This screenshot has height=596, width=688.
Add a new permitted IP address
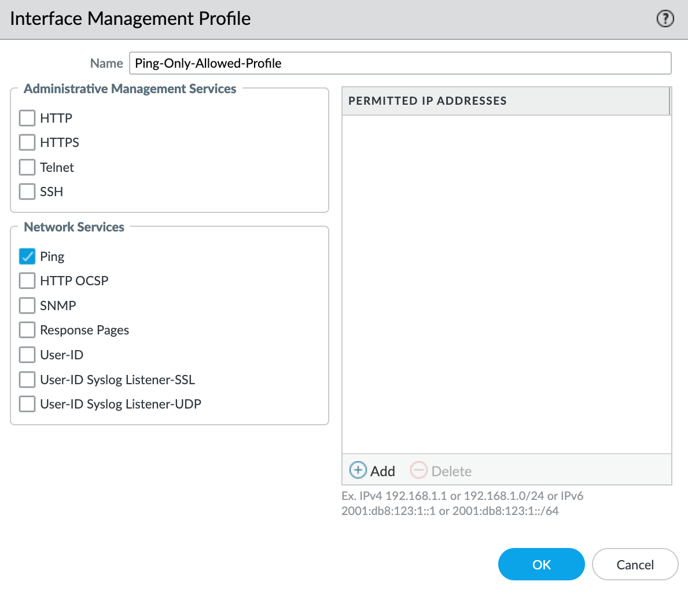372,470
